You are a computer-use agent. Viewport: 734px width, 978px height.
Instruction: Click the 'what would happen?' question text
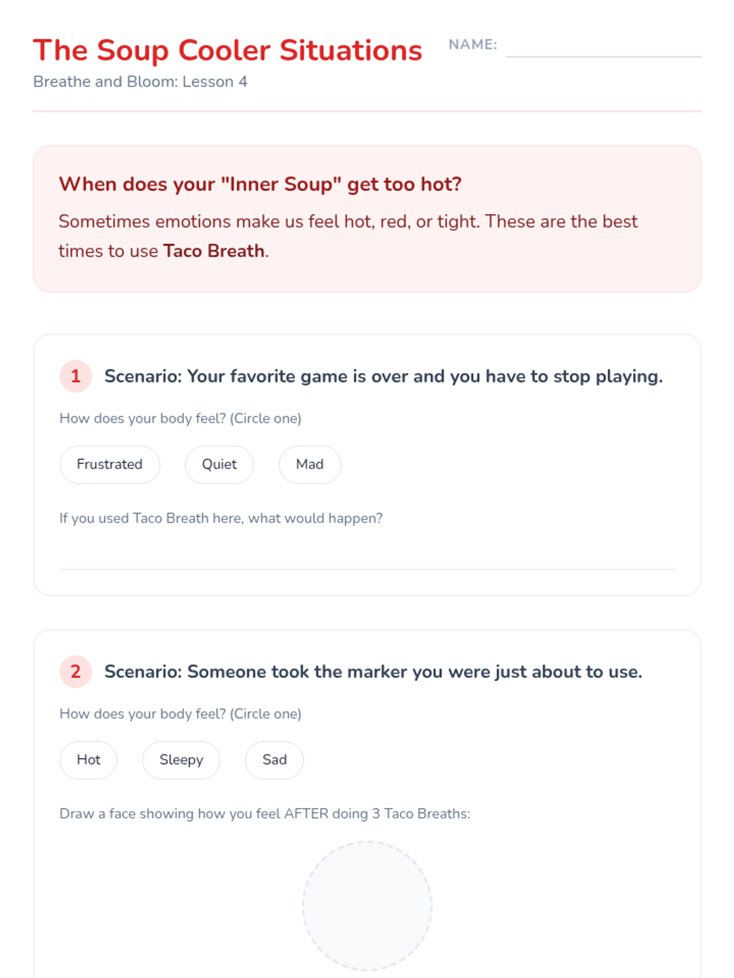click(221, 518)
